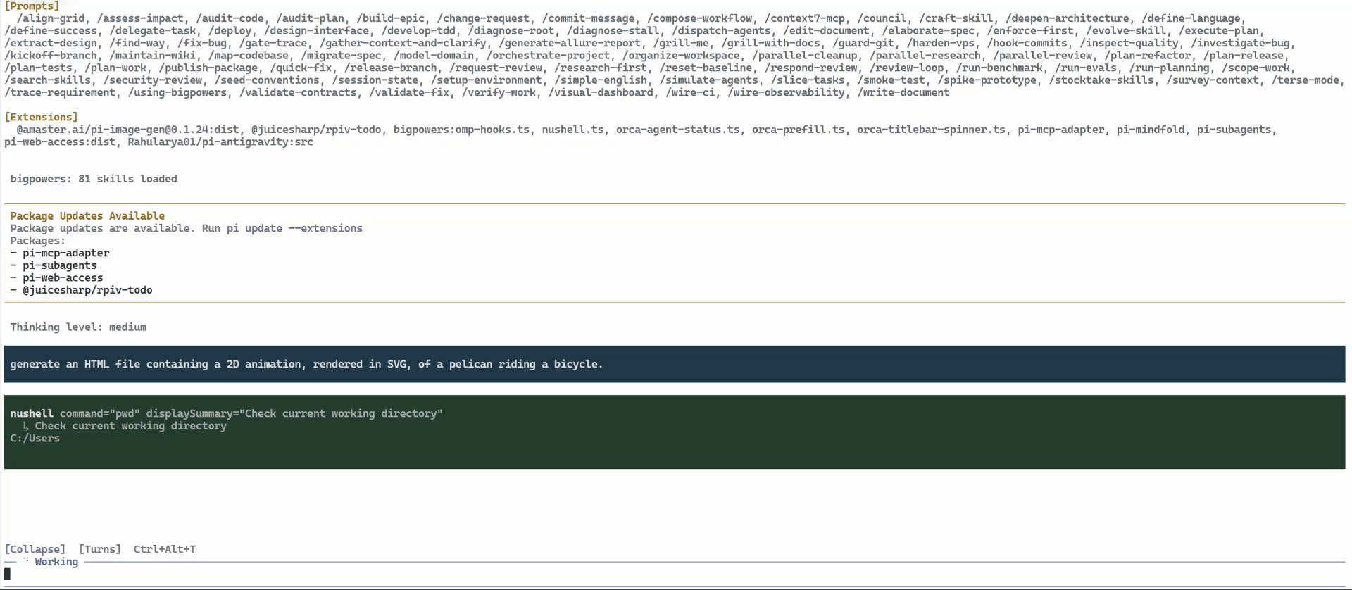Click the C:/Users output text
1352x590 pixels.
click(35, 438)
